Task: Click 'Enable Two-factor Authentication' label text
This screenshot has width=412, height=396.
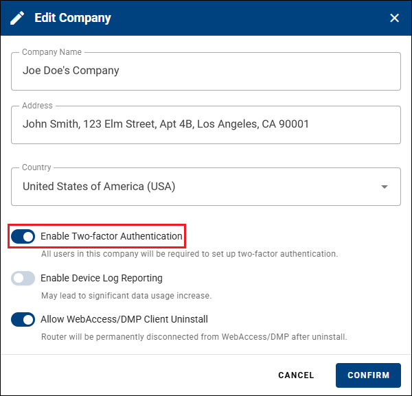Action: pos(111,236)
